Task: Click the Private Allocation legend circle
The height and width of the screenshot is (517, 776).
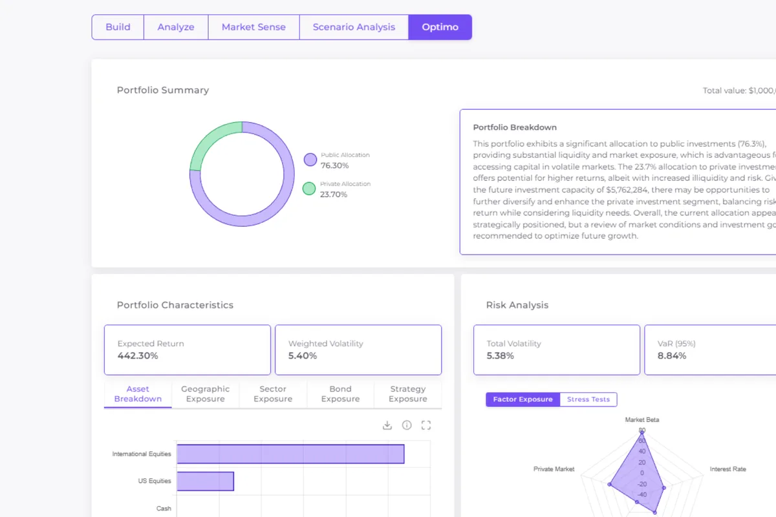Action: [x=309, y=189]
